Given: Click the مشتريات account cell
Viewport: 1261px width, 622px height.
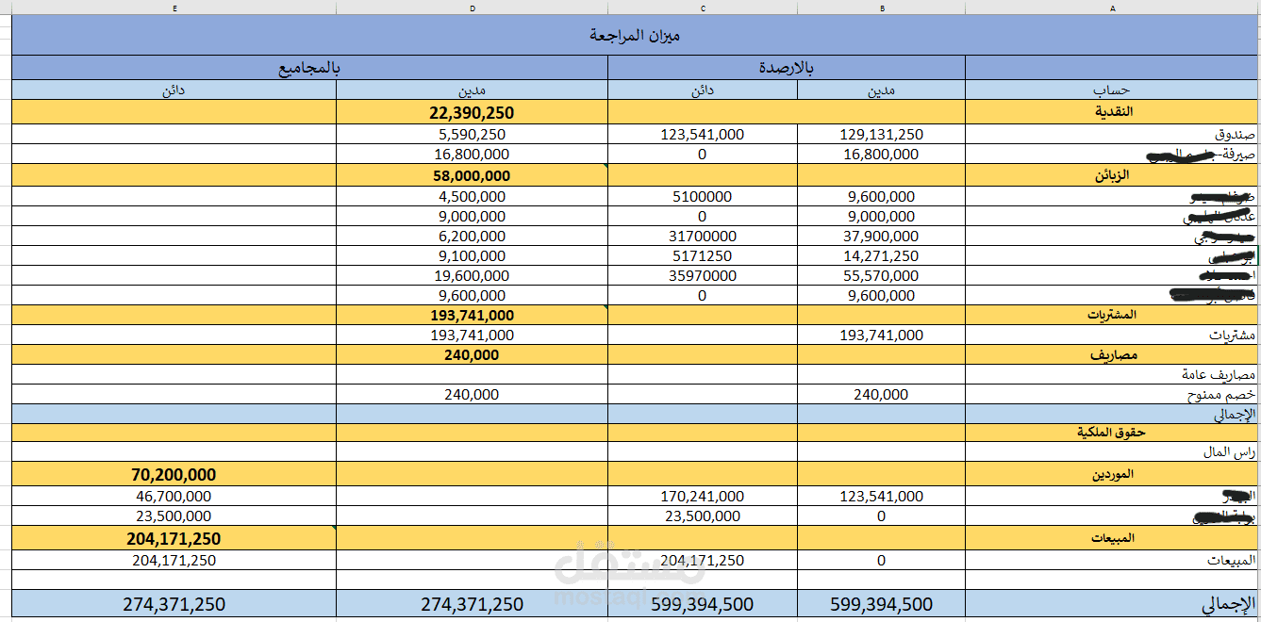Looking at the screenshot, I should point(1113,335).
